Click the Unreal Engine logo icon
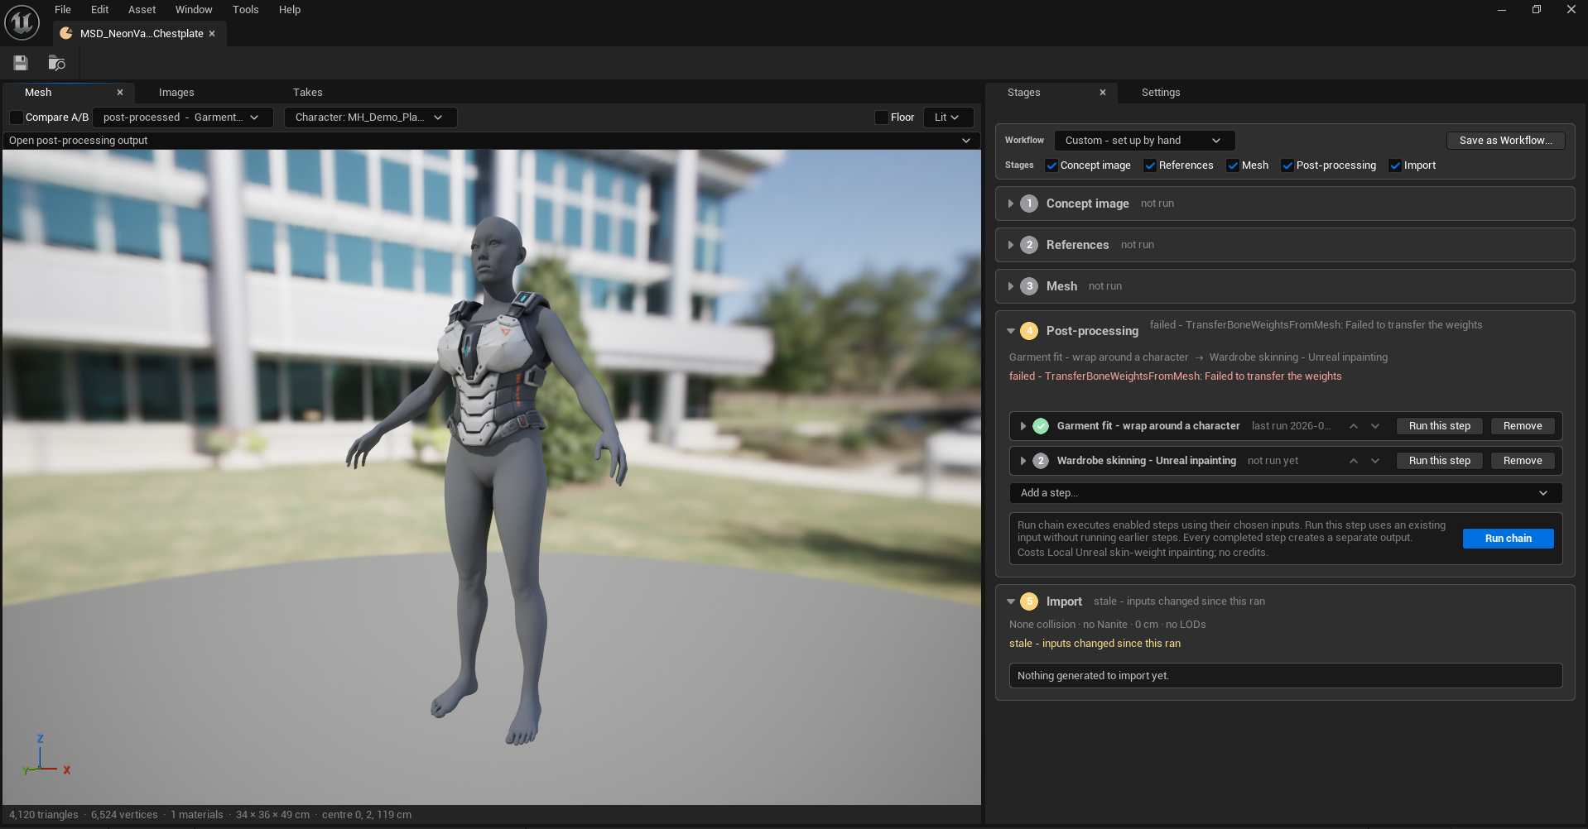 (x=22, y=22)
